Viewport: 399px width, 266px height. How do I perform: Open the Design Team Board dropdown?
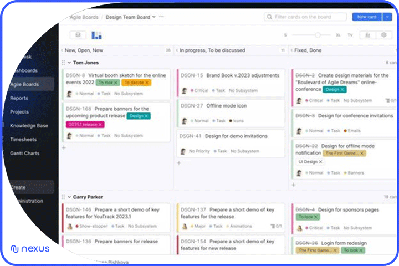pyautogui.click(x=154, y=17)
